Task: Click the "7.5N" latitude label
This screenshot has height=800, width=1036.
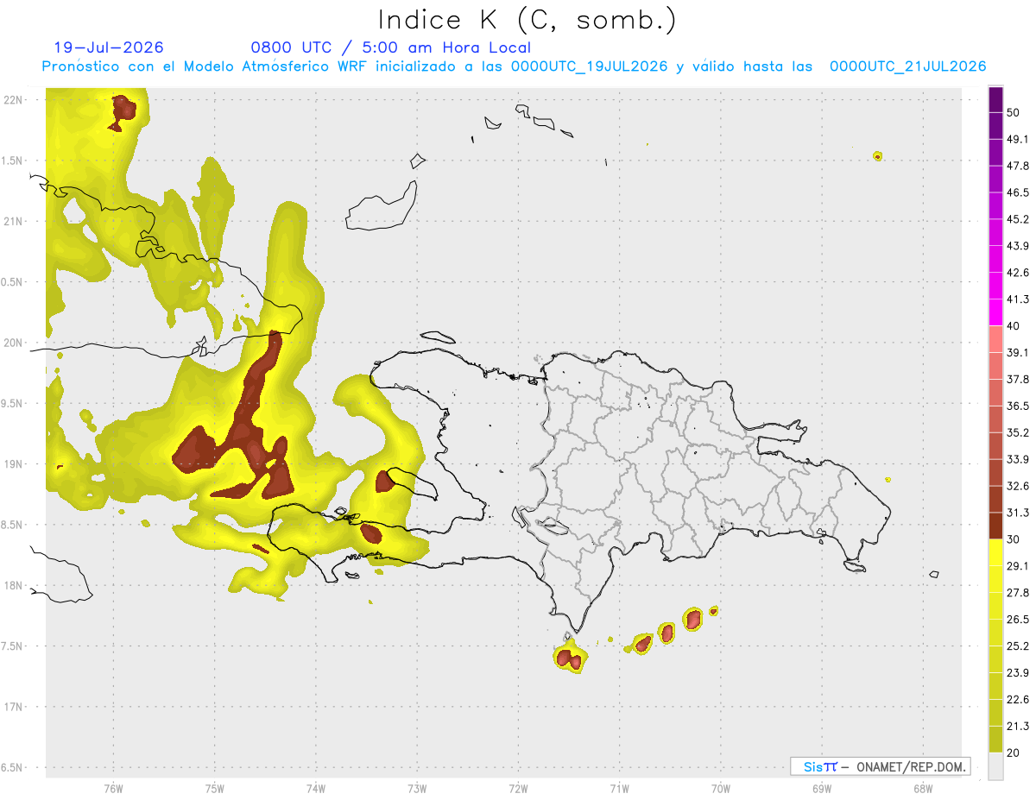Action: click(x=12, y=646)
